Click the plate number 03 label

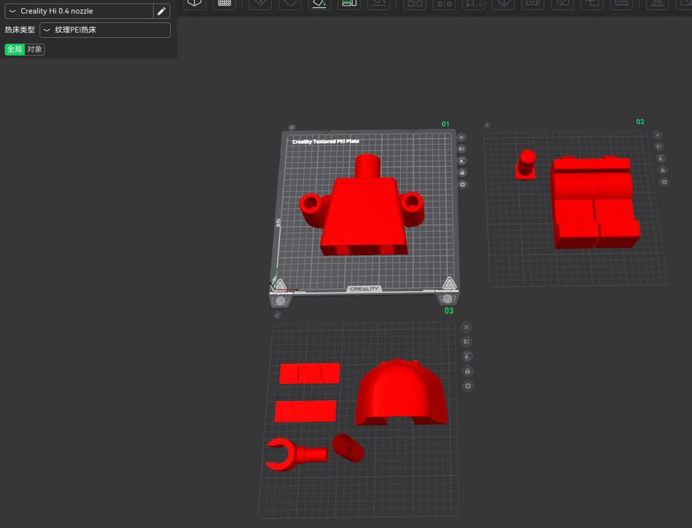(449, 311)
